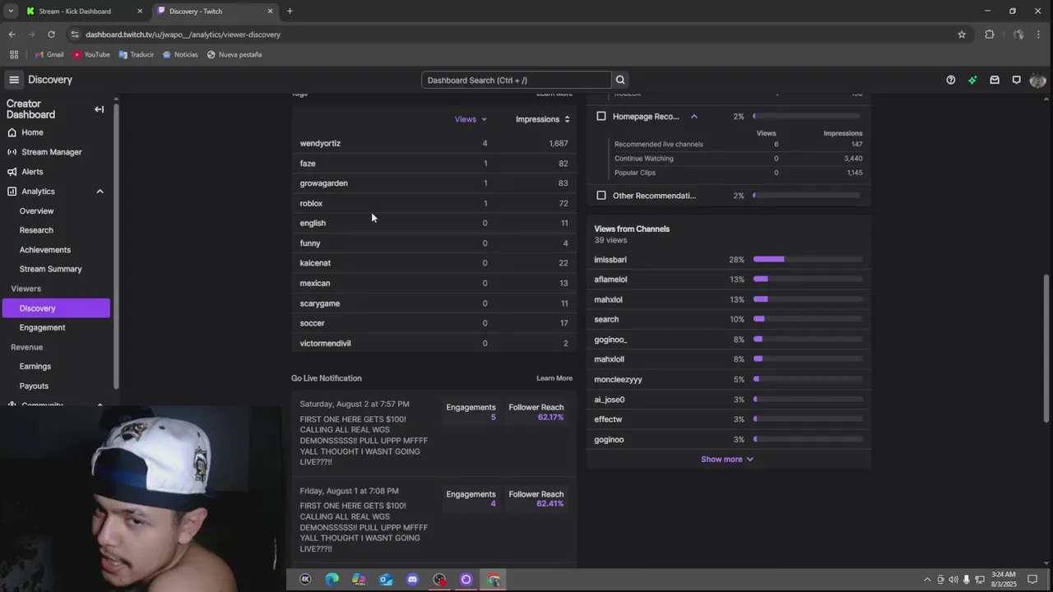This screenshot has width=1053, height=592.
Task: Open Research in the sidebar
Action: (36, 230)
